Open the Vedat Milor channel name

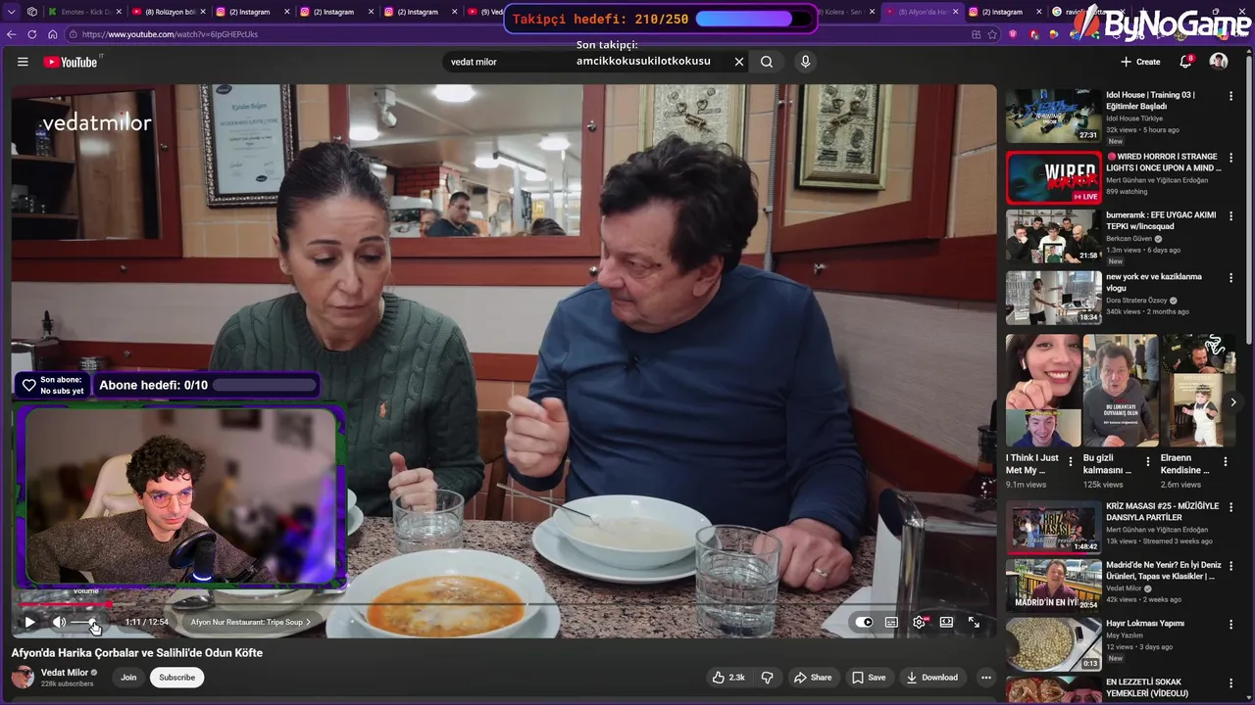pyautogui.click(x=65, y=673)
